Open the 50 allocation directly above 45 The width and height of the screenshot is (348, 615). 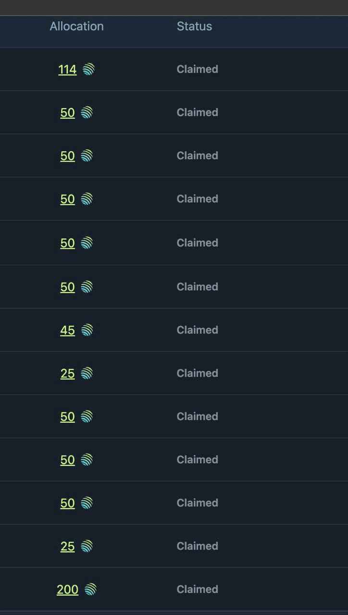pyautogui.click(x=67, y=287)
